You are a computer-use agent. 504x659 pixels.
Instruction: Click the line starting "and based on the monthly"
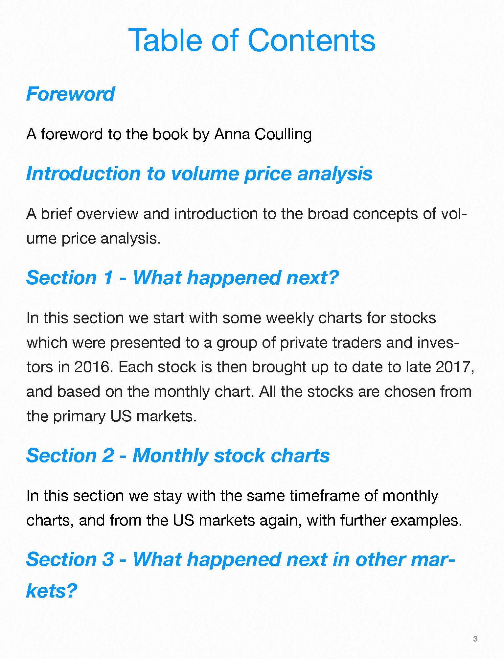[249, 391]
